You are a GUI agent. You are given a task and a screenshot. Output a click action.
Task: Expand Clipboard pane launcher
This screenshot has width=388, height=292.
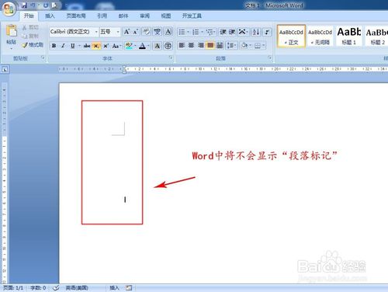(43, 57)
